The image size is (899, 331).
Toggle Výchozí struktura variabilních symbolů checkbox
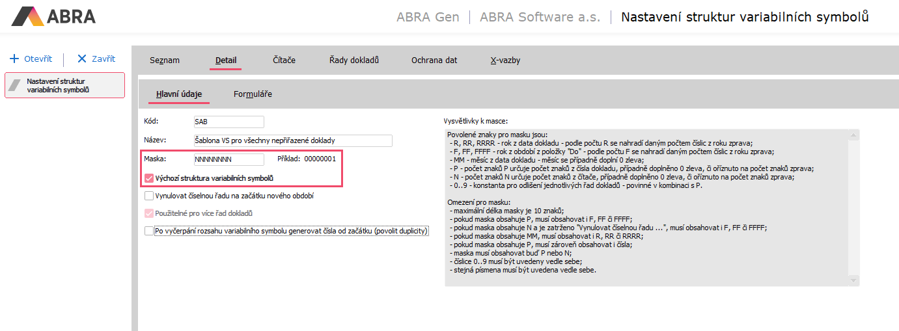[x=149, y=178]
